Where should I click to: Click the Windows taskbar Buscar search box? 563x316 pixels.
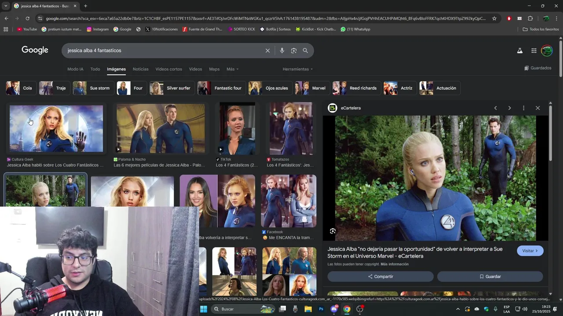click(243, 309)
